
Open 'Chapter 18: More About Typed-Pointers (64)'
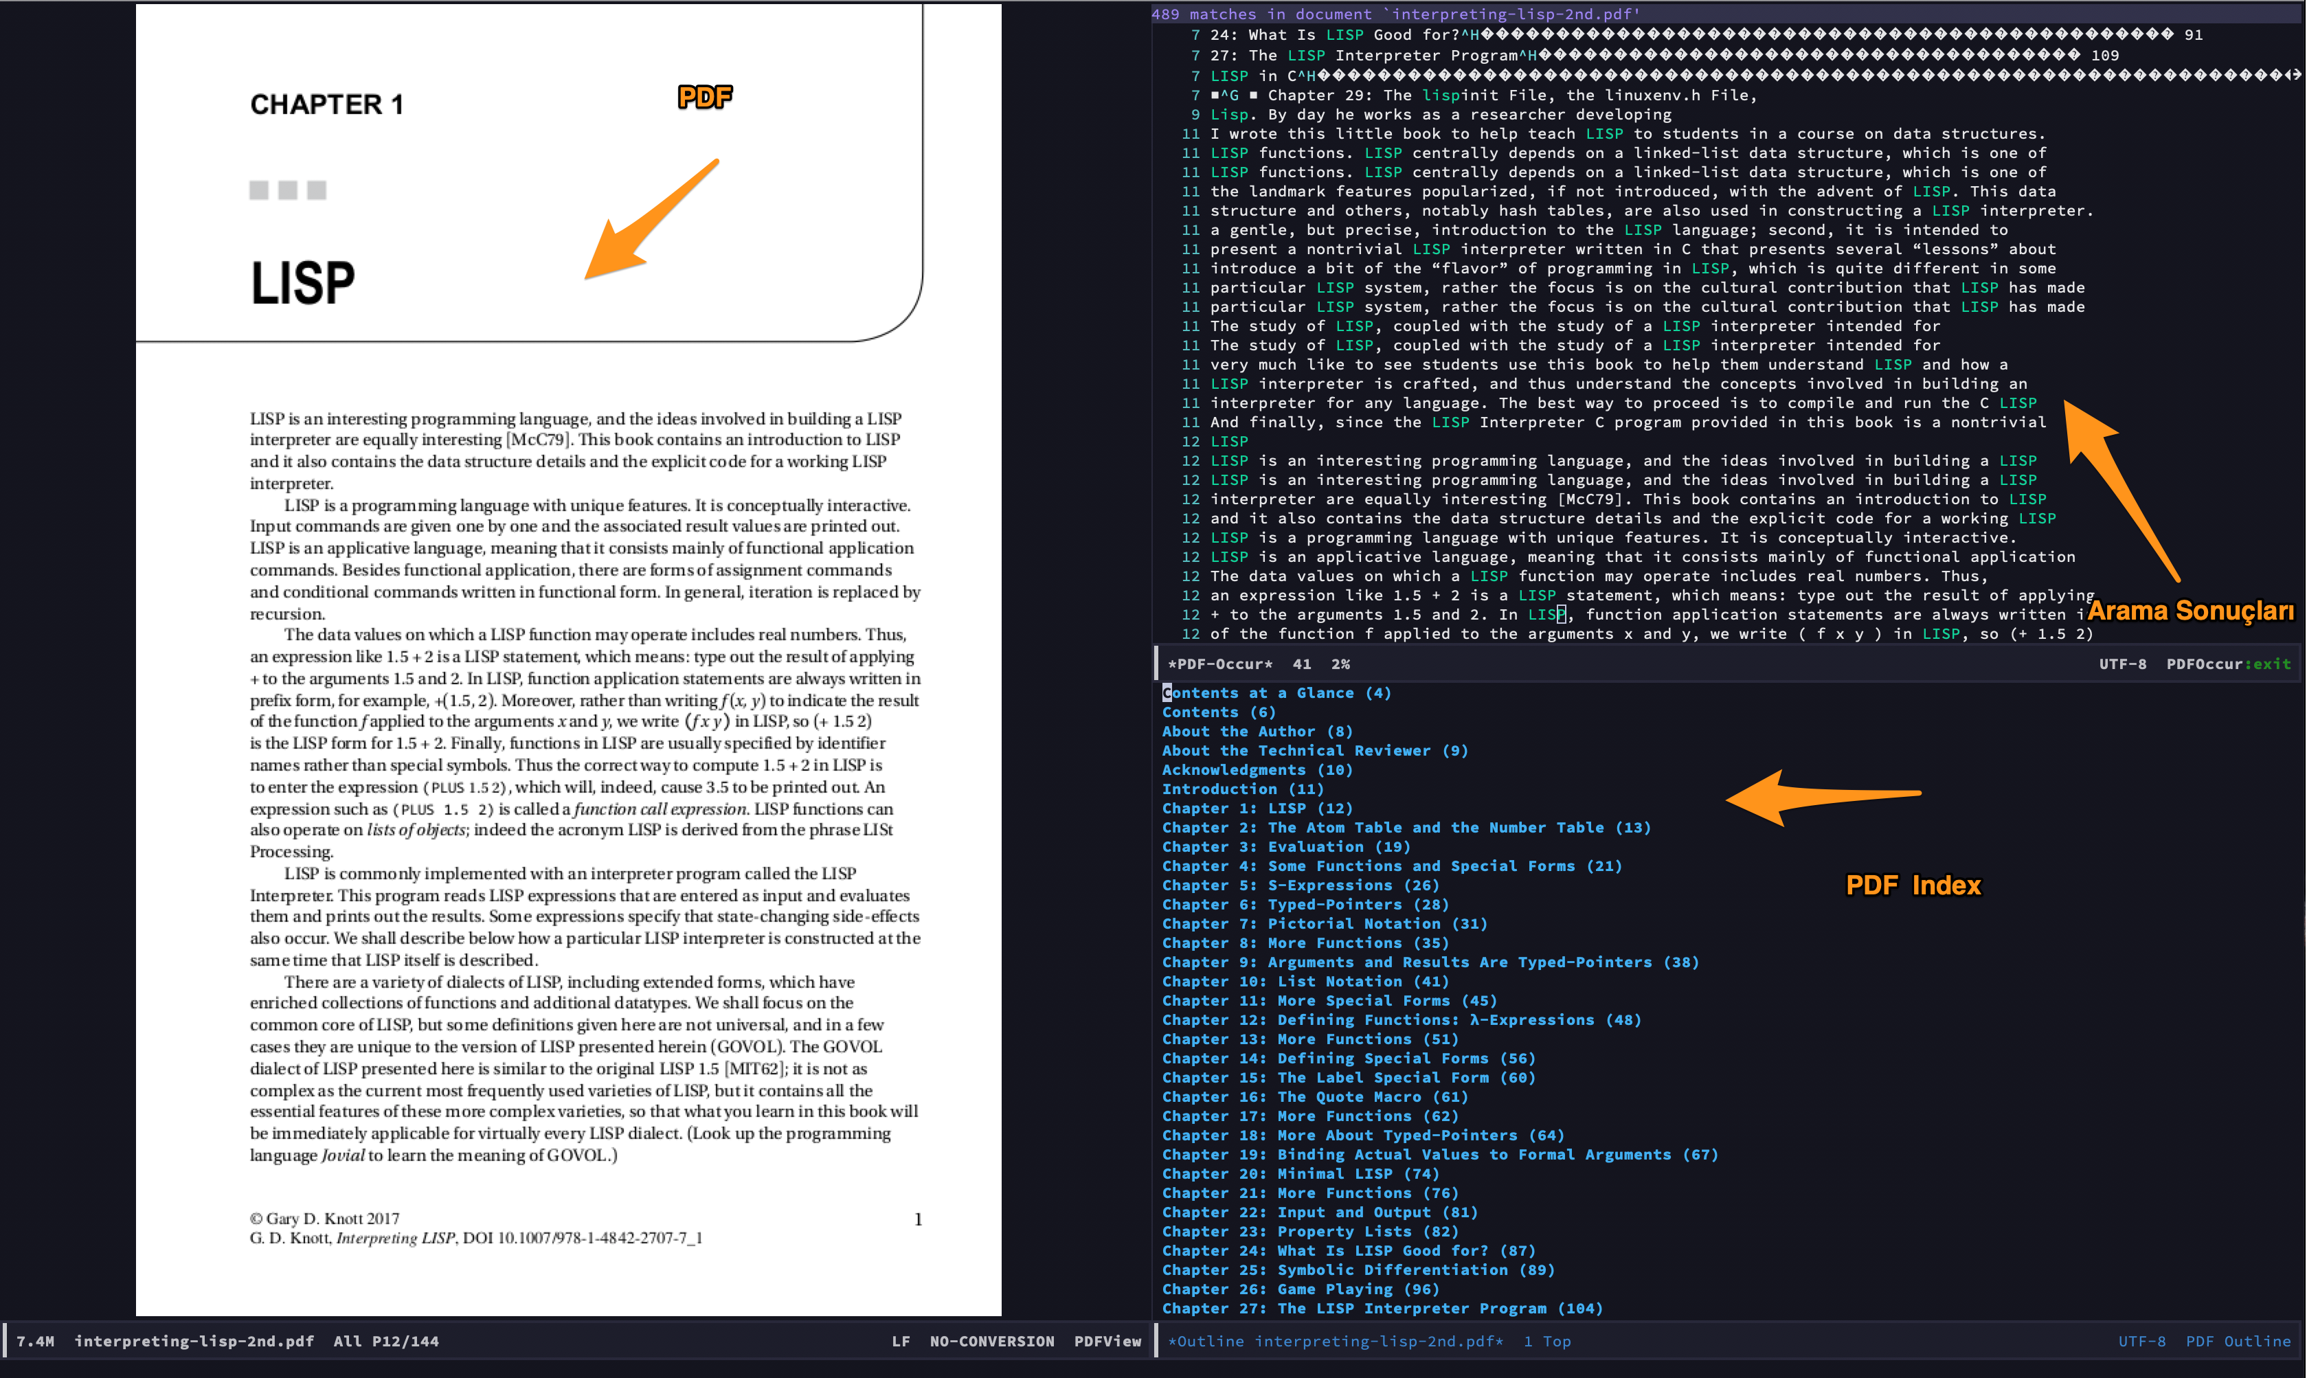pos(1363,1136)
